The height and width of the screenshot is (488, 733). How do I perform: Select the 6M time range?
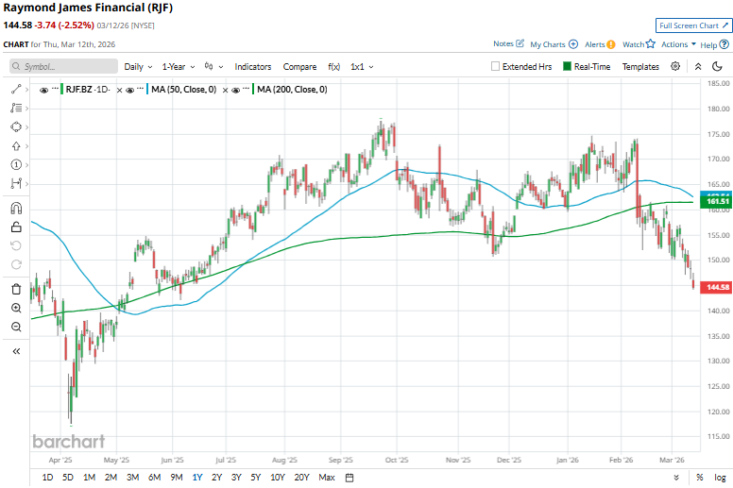click(154, 478)
